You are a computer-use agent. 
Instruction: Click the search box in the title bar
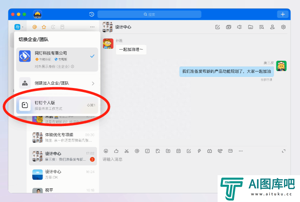(x=149, y=14)
